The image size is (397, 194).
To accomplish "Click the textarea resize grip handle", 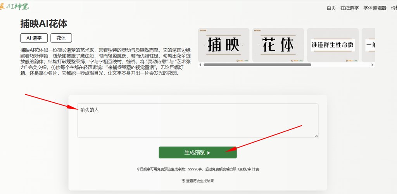I will pyautogui.click(x=316, y=136).
